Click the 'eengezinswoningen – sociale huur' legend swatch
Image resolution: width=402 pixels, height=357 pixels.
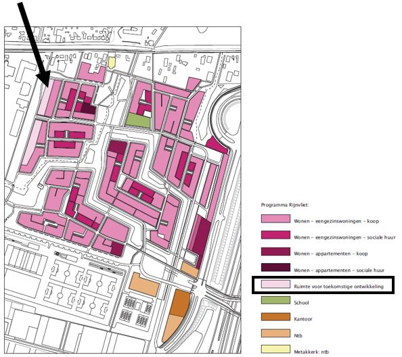275,235
